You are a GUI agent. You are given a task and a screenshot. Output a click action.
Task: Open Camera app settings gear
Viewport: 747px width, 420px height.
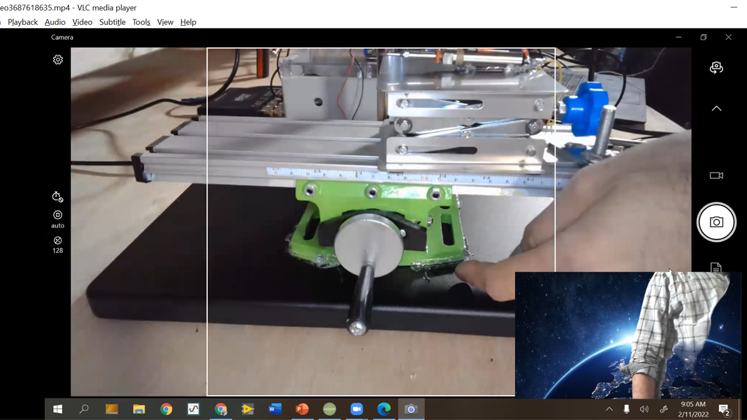58,60
